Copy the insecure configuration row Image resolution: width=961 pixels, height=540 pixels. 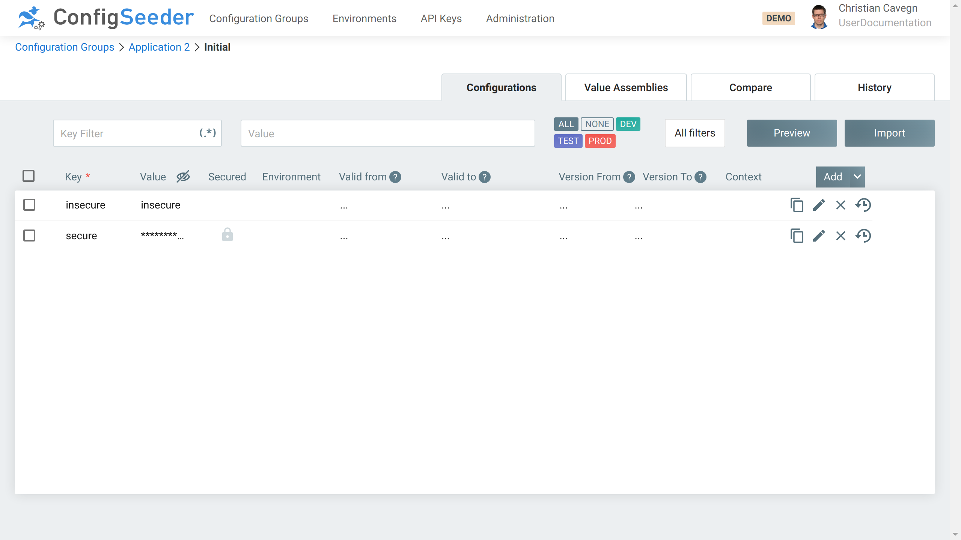pyautogui.click(x=797, y=205)
